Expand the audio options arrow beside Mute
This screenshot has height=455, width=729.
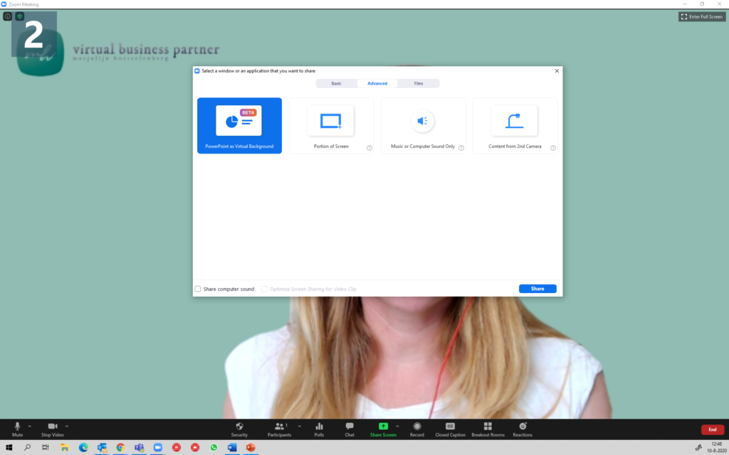click(29, 426)
